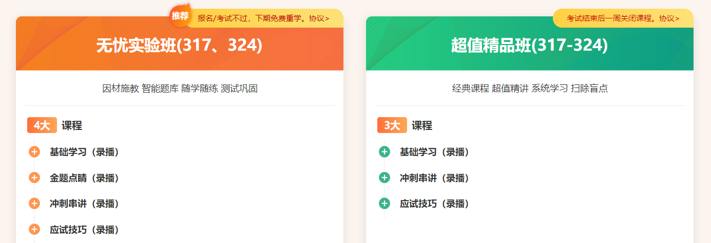Expand orange plus icon beside 应试技巧 in 无忧实验班
The image size is (711, 243).
[34, 229]
